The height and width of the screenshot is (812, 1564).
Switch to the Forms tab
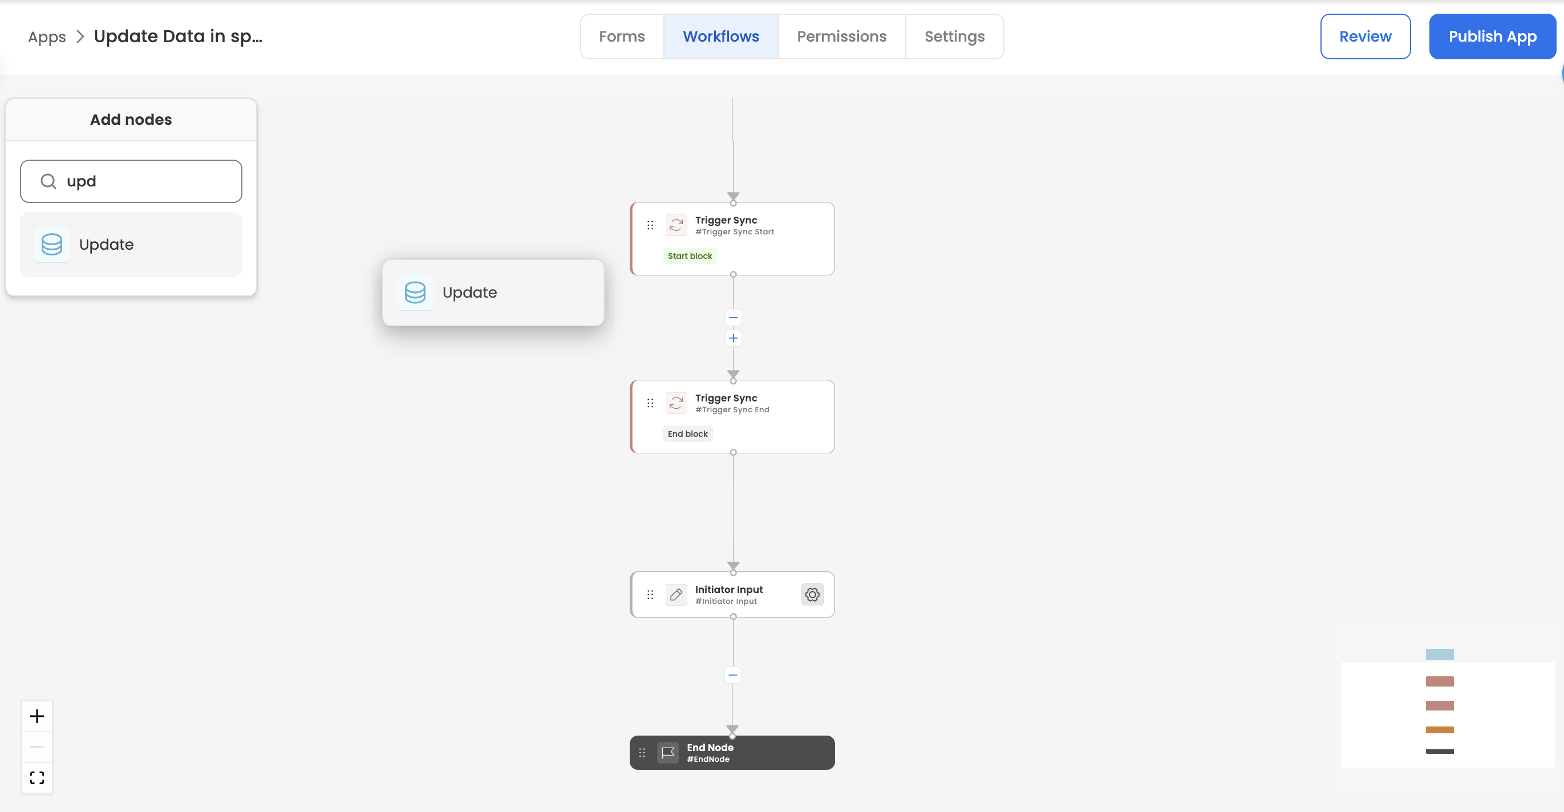coord(622,36)
